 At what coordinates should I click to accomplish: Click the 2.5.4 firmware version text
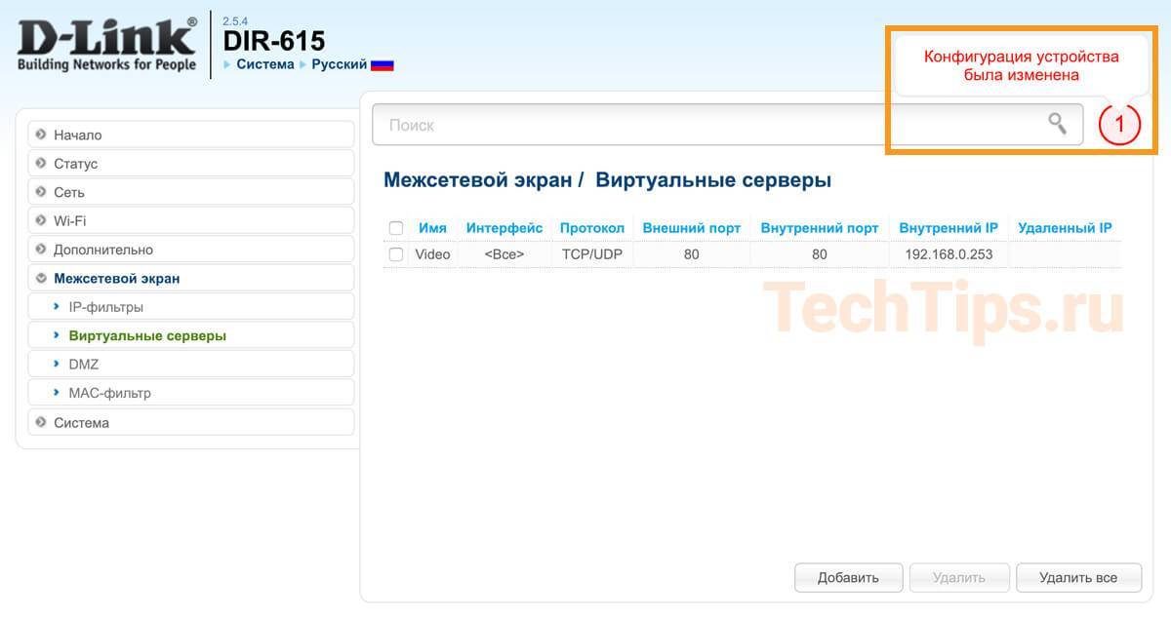(x=237, y=19)
